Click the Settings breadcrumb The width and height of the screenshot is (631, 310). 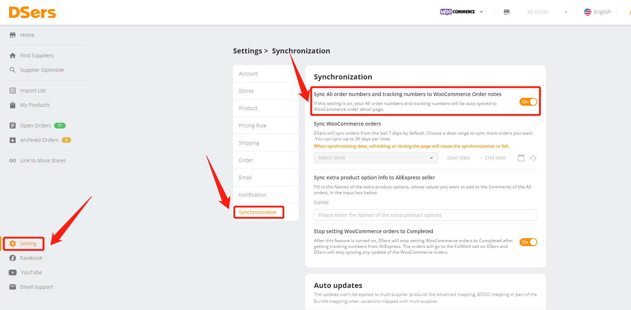tap(247, 51)
